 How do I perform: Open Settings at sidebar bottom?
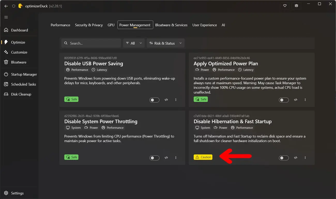click(19, 193)
